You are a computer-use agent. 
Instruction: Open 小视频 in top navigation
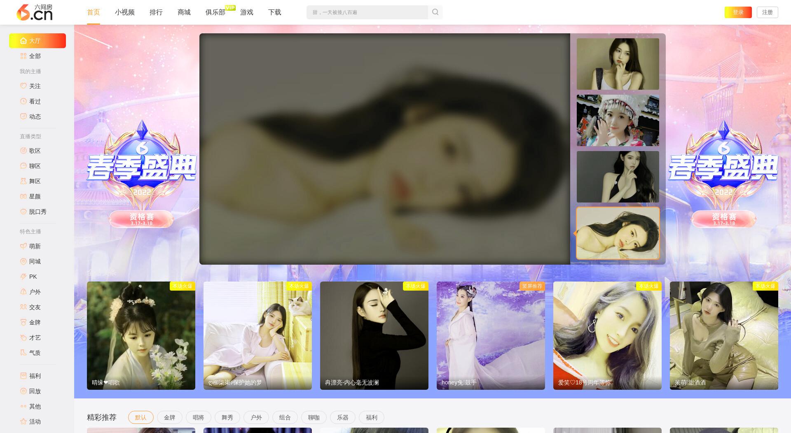tap(125, 12)
